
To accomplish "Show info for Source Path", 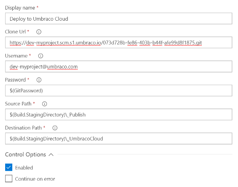I will (44, 104).
